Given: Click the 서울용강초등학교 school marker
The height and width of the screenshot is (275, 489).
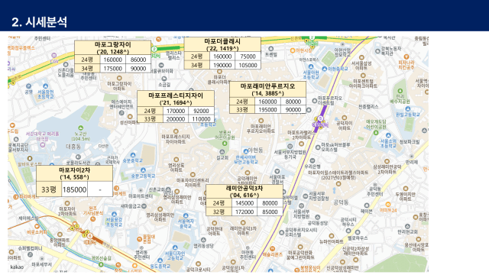Looking at the screenshot, I should pyautogui.click(x=114, y=214).
